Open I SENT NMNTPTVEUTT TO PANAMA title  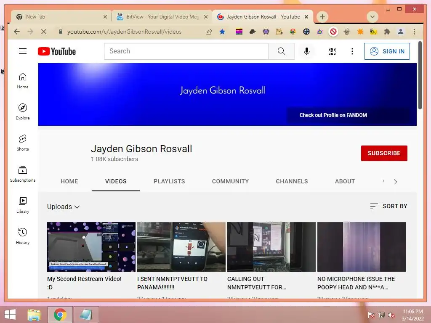[x=172, y=283]
